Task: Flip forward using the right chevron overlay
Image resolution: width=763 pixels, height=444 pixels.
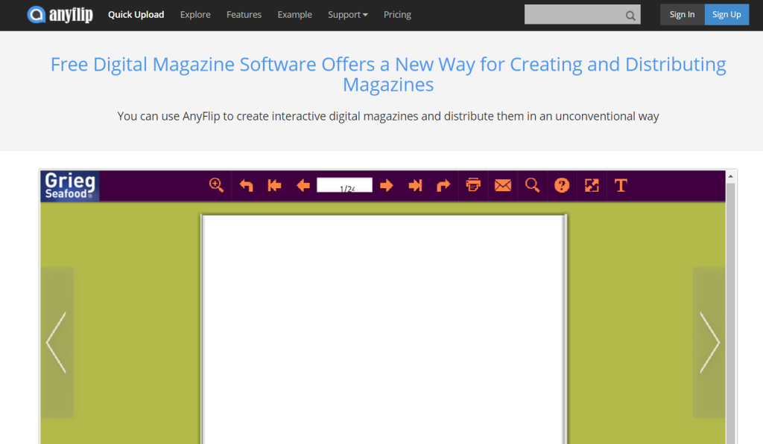Action: 709,342
